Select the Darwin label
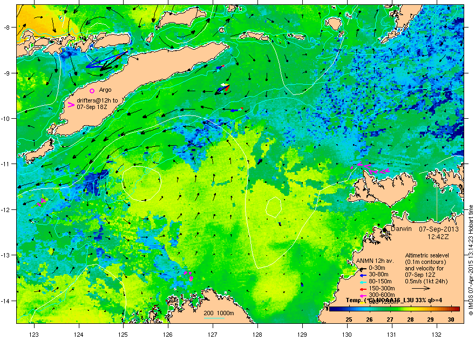This screenshot has height=340, width=475. click(x=401, y=229)
